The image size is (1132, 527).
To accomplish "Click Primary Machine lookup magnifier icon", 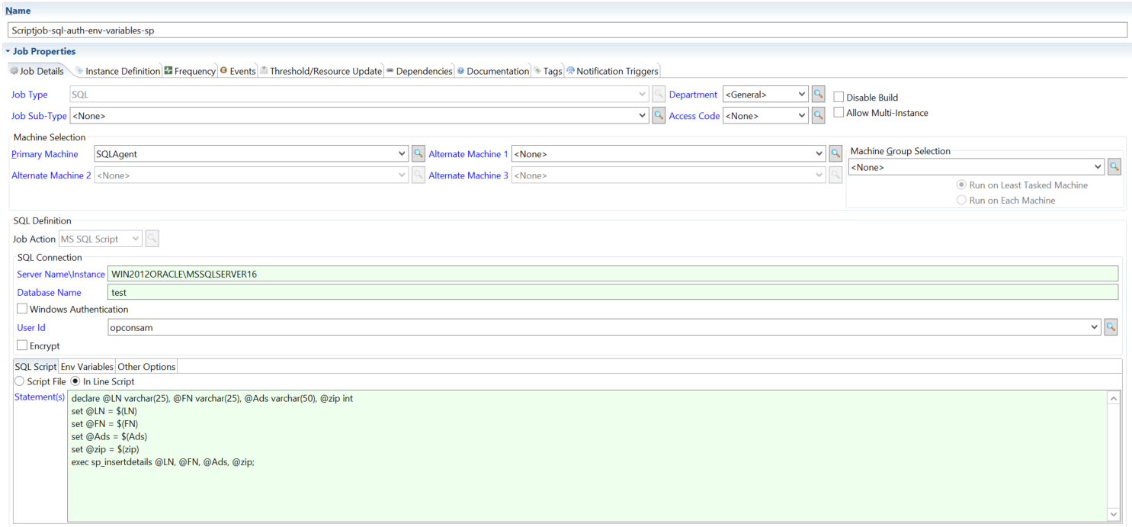I will pyautogui.click(x=418, y=153).
